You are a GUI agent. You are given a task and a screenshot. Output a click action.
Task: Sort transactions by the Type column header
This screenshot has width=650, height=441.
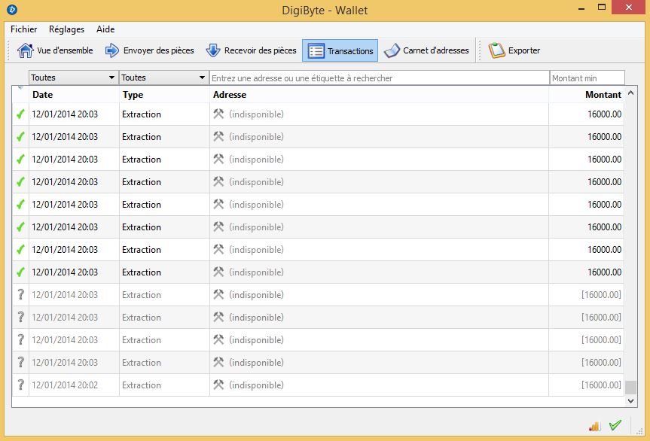click(x=164, y=94)
